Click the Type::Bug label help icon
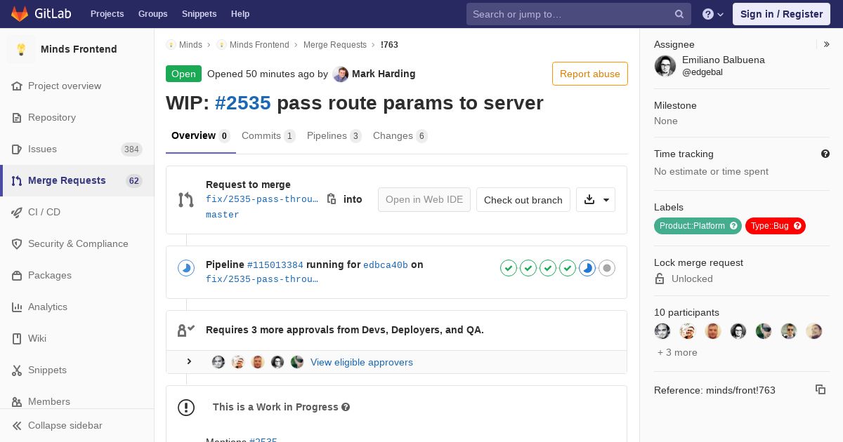843x442 pixels. [797, 226]
